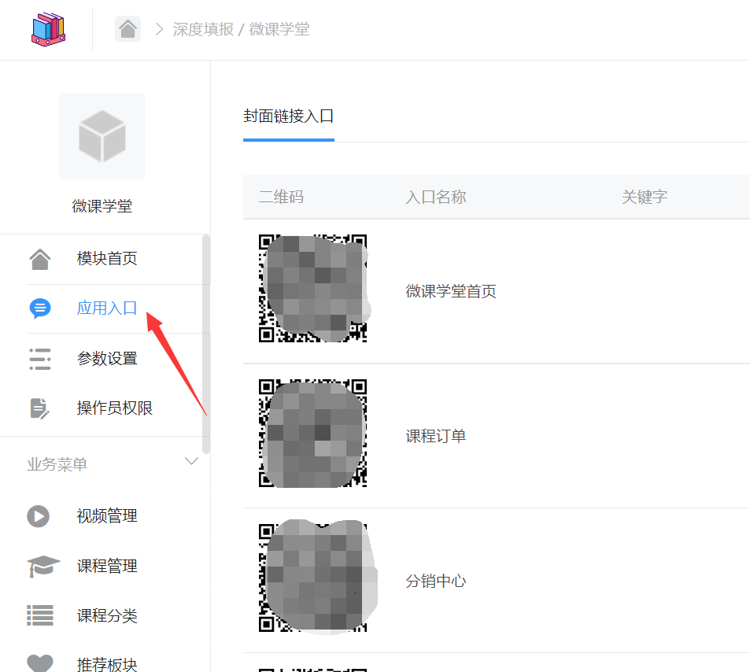Open QR code for 课程订单
The image size is (750, 672).
(x=312, y=434)
